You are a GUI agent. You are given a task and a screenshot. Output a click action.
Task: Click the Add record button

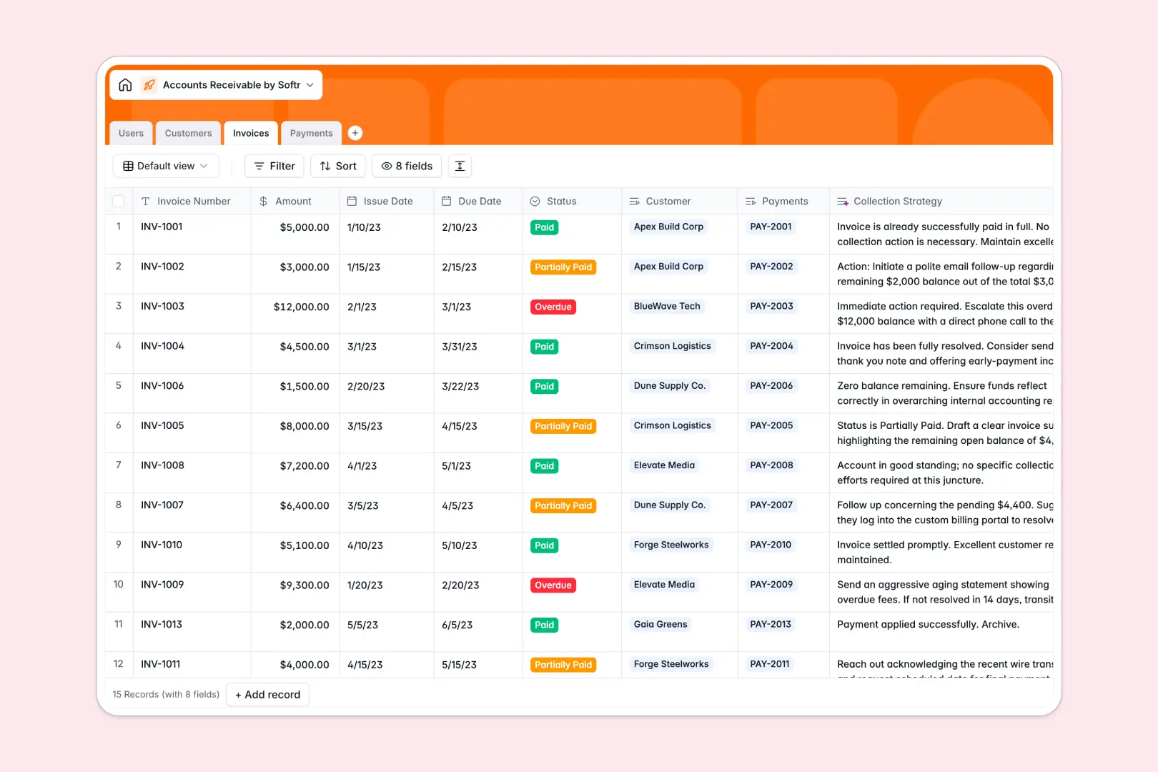pos(267,694)
